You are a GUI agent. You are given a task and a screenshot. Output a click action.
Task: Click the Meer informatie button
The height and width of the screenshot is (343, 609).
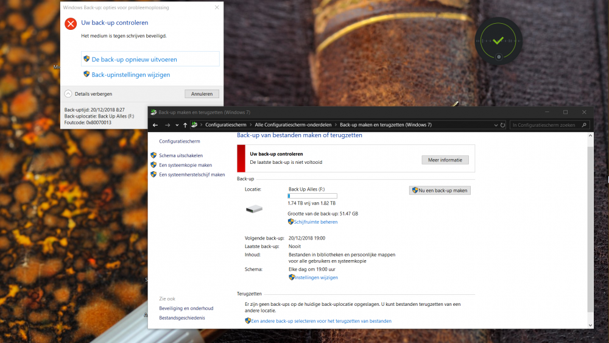click(445, 160)
